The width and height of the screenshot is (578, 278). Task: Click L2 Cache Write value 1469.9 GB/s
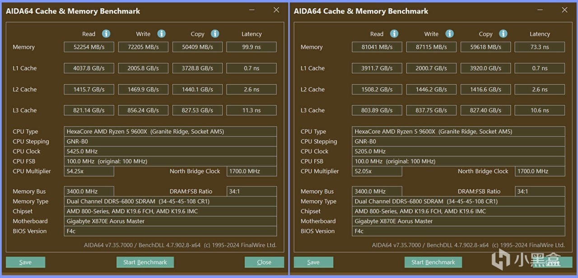[143, 90]
